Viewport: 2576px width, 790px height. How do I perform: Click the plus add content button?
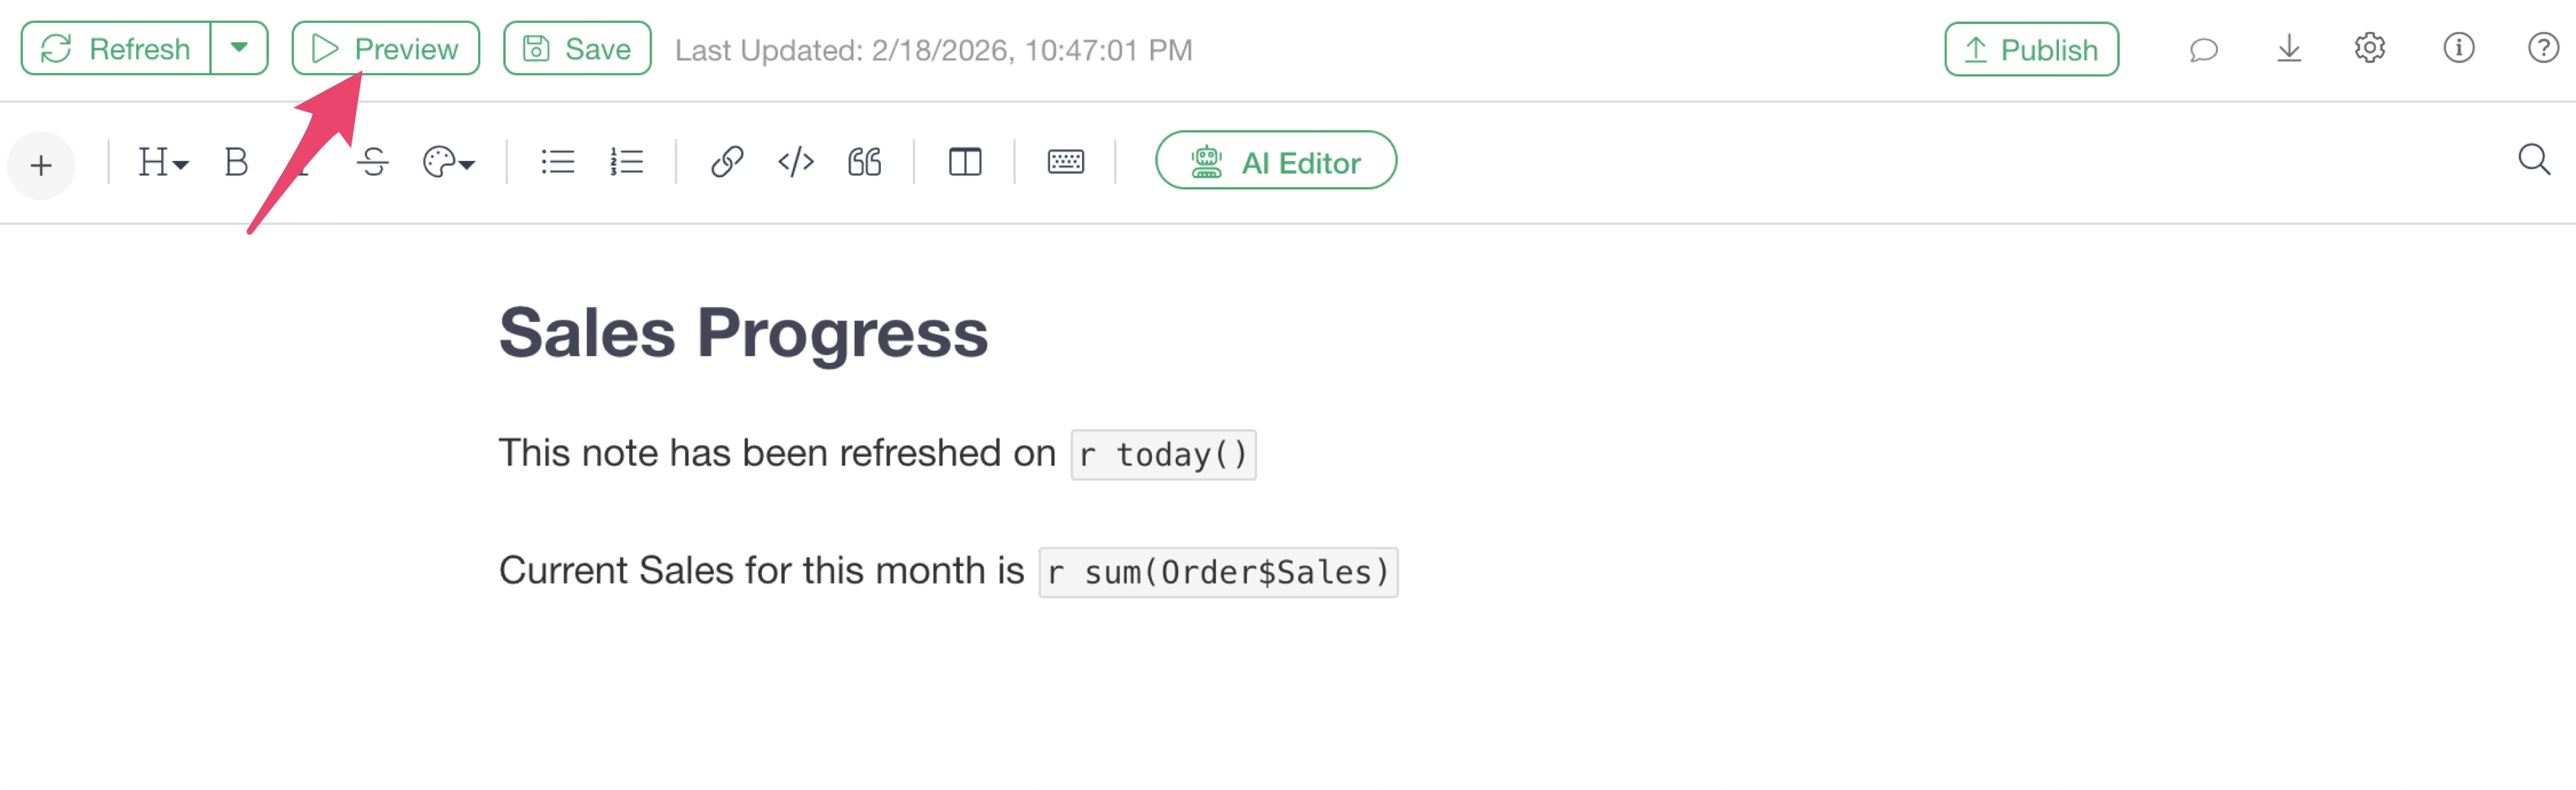pos(41,165)
